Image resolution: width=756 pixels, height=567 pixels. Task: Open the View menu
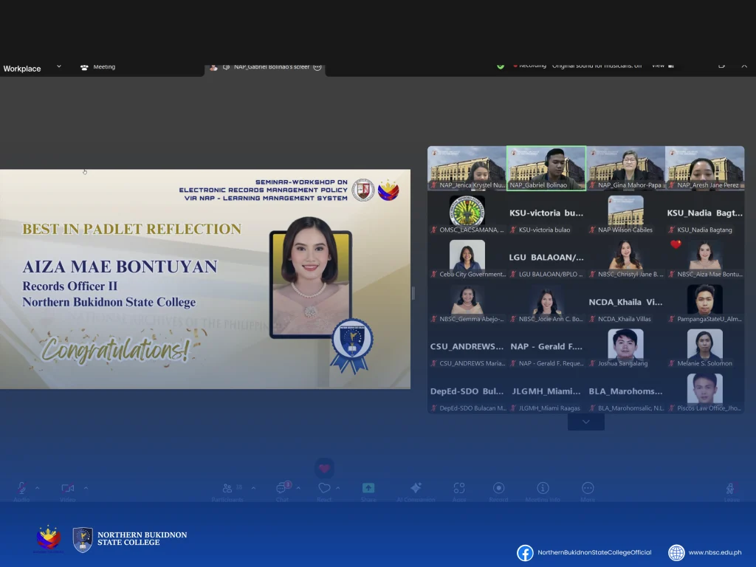pyautogui.click(x=661, y=66)
